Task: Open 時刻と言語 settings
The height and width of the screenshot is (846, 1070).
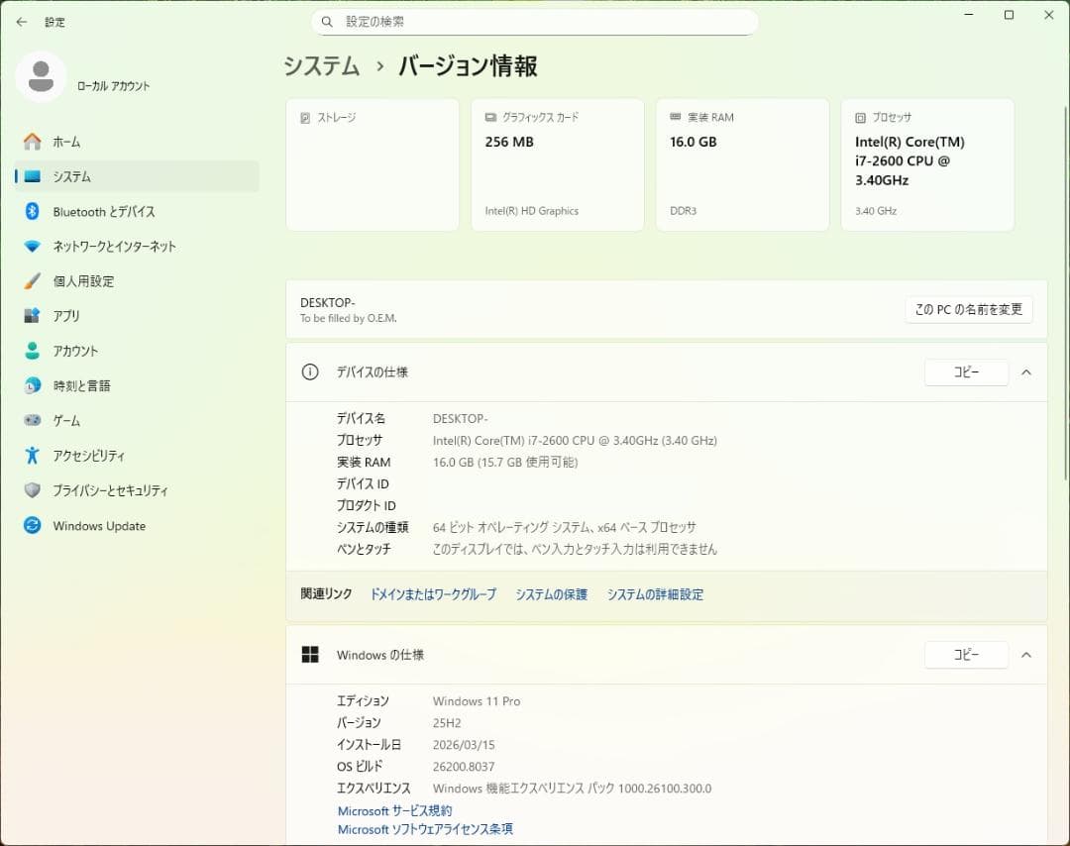Action: click(137, 385)
